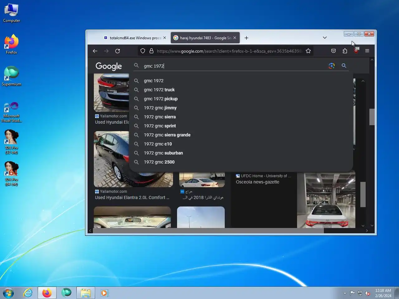This screenshot has height=299, width=399.
Task: Open the Arabic 2018 Hyundai Elantra haraj link
Action: (x=203, y=197)
